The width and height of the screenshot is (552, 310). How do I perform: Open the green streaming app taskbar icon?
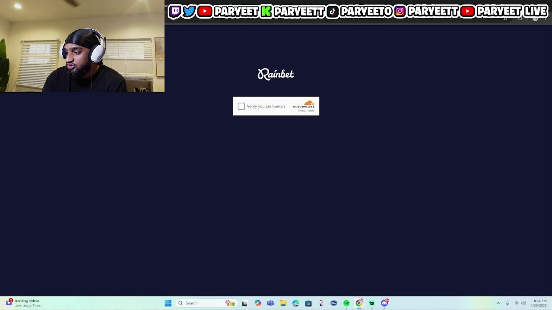click(371, 303)
